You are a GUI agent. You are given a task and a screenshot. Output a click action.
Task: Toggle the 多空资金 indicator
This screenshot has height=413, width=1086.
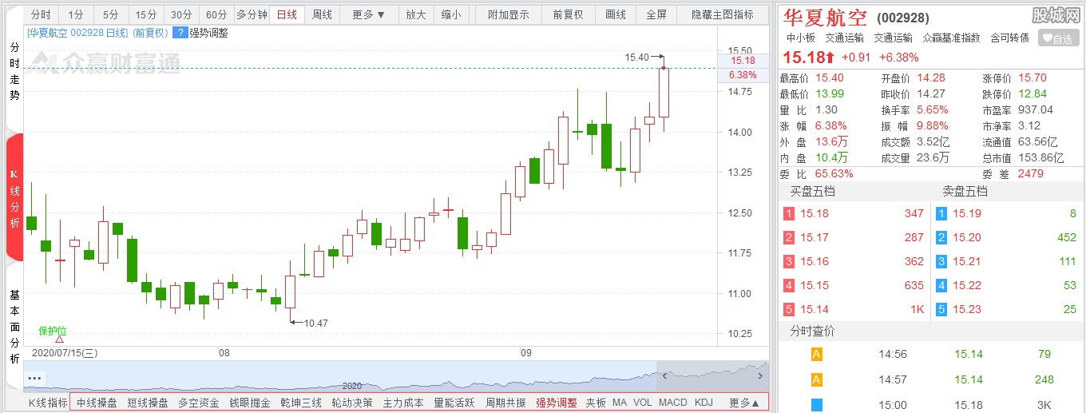pos(199,403)
